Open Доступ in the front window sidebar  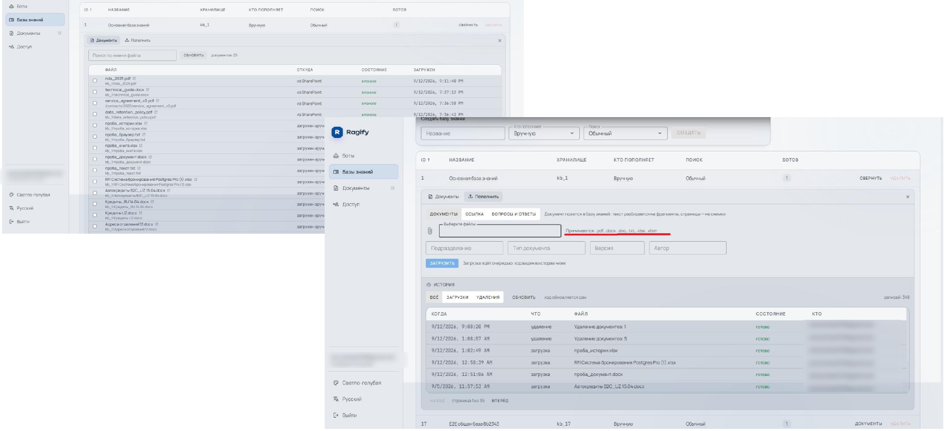351,204
